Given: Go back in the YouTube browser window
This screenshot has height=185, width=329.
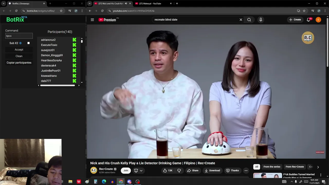Looking at the screenshot, I should (90, 11).
